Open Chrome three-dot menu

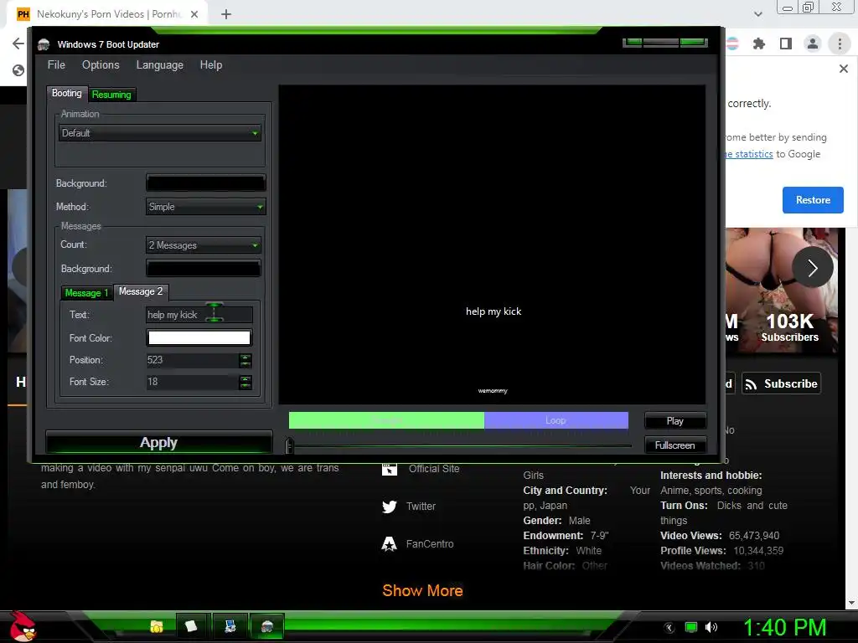840,44
